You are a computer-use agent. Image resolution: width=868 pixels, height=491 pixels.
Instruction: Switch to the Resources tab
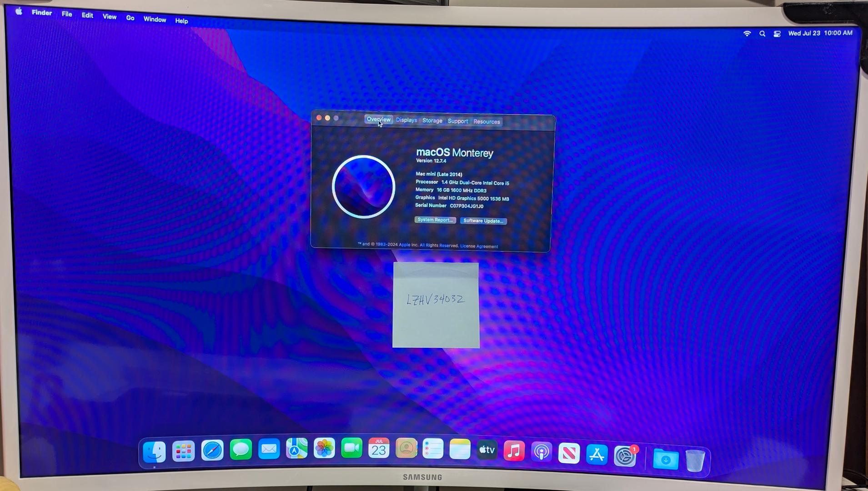pos(487,122)
